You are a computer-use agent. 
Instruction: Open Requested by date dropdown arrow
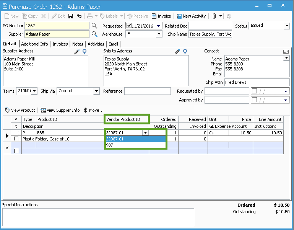[286, 91]
